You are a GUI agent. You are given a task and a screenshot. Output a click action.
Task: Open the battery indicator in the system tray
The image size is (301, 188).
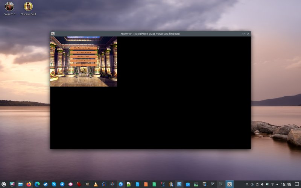click(267, 184)
